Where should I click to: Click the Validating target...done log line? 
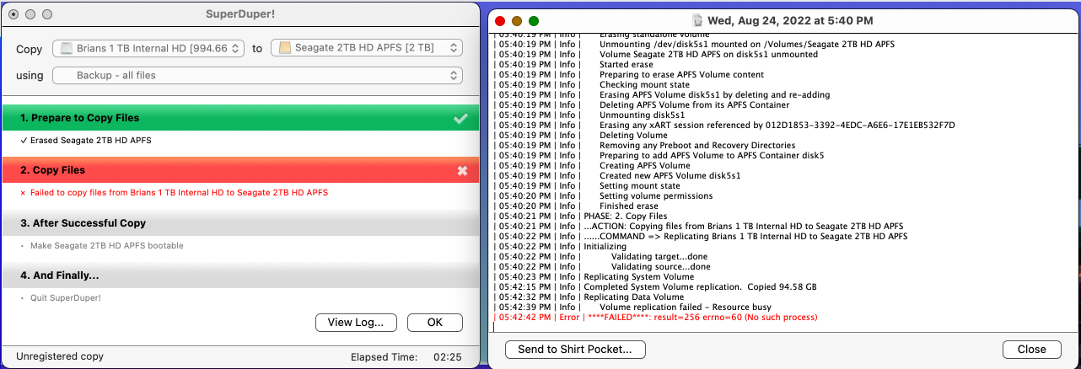[600, 257]
